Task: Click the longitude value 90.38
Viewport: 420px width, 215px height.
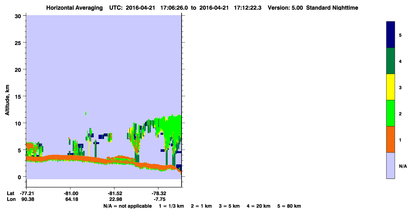Action: [x=28, y=199]
